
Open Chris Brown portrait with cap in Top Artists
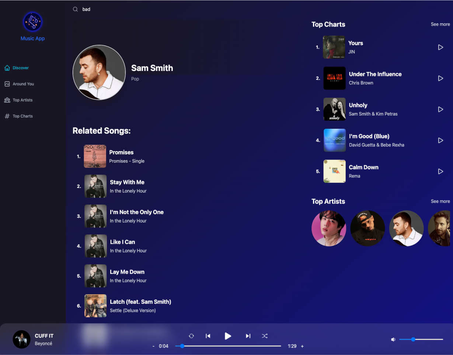pos(367,228)
